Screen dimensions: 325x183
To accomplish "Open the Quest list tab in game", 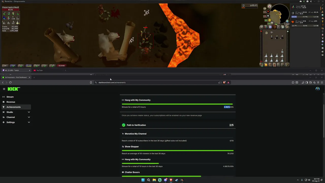I will [x=270, y=27].
